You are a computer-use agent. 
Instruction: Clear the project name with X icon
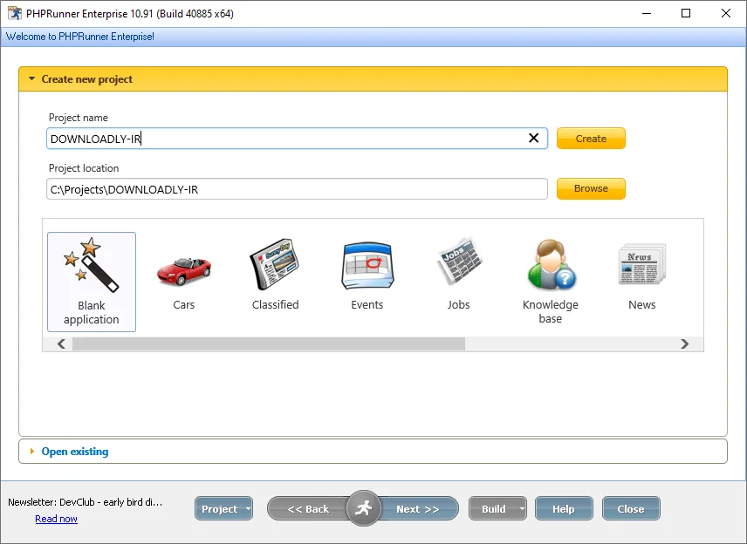(533, 138)
